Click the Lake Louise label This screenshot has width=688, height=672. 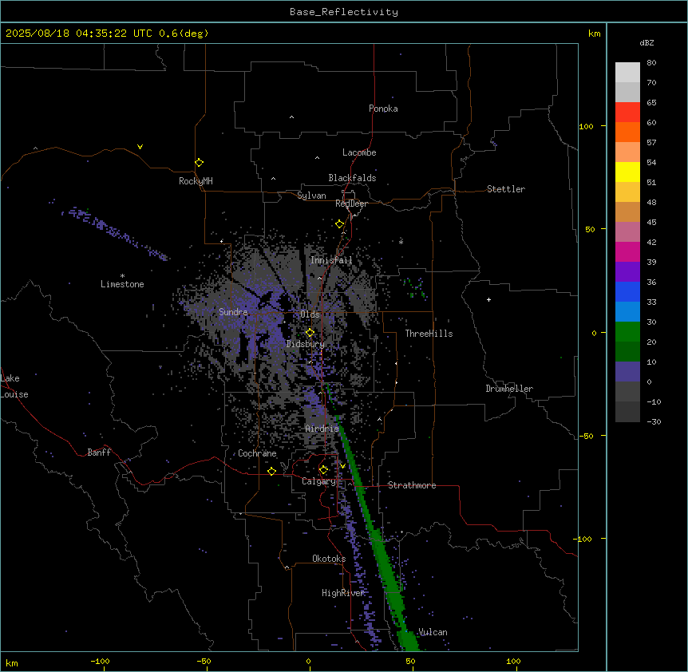coord(14,386)
